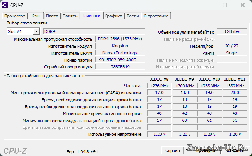252x156 pixels.
Task: Switch to the Тесты tab
Action: coord(132,16)
